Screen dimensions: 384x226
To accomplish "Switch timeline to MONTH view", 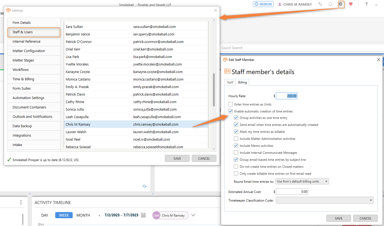I will (x=83, y=215).
